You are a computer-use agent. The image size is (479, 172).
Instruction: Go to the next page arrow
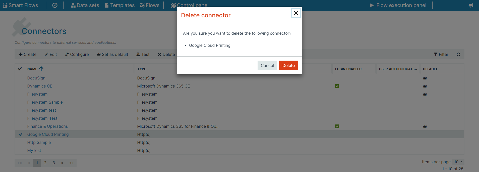point(62,163)
